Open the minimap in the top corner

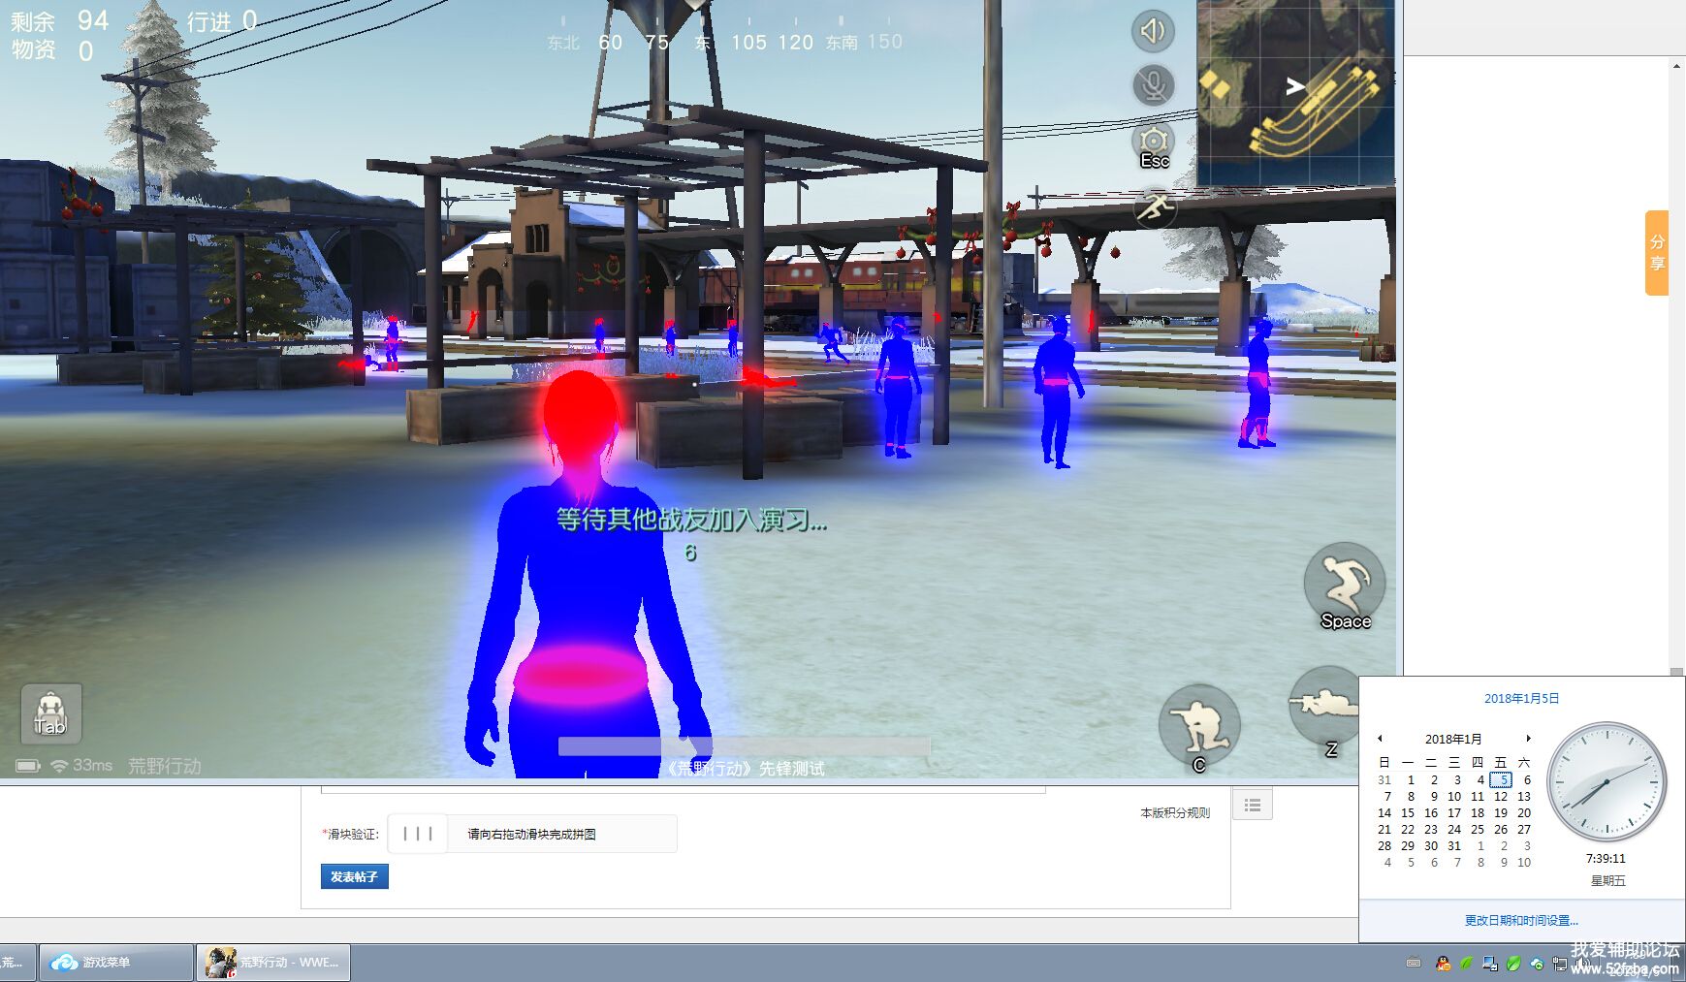tap(1296, 93)
